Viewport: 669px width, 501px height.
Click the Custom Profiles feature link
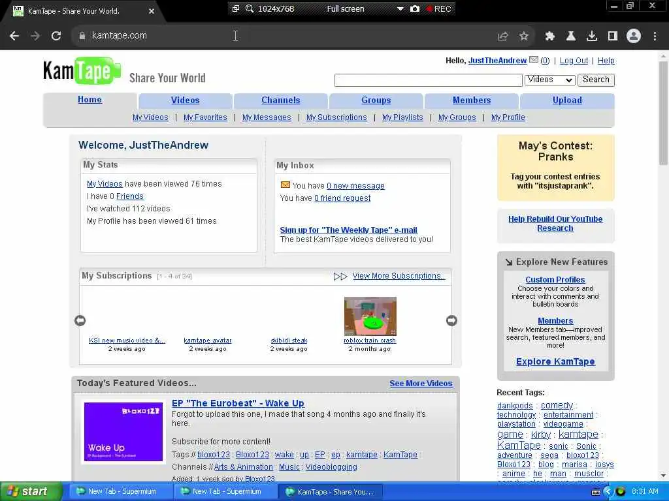(555, 280)
